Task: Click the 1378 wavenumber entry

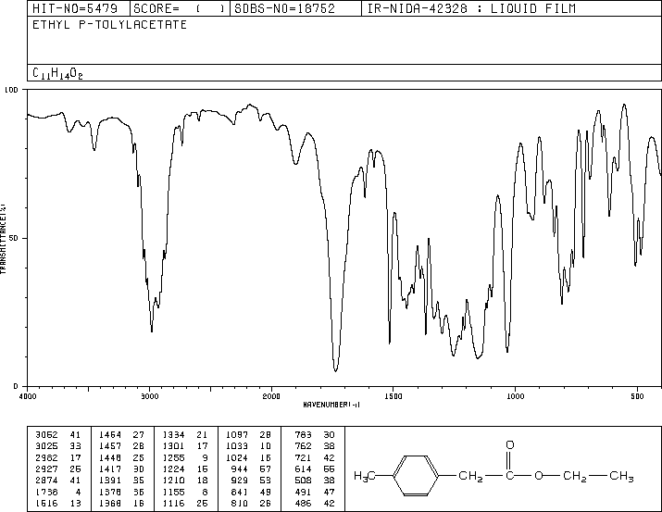Action: pos(110,492)
